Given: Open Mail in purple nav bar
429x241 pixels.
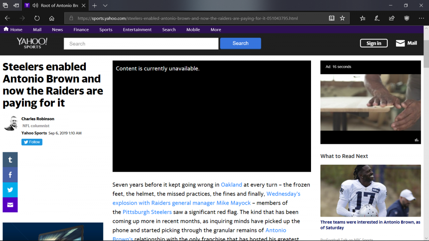Looking at the screenshot, I should (x=37, y=30).
